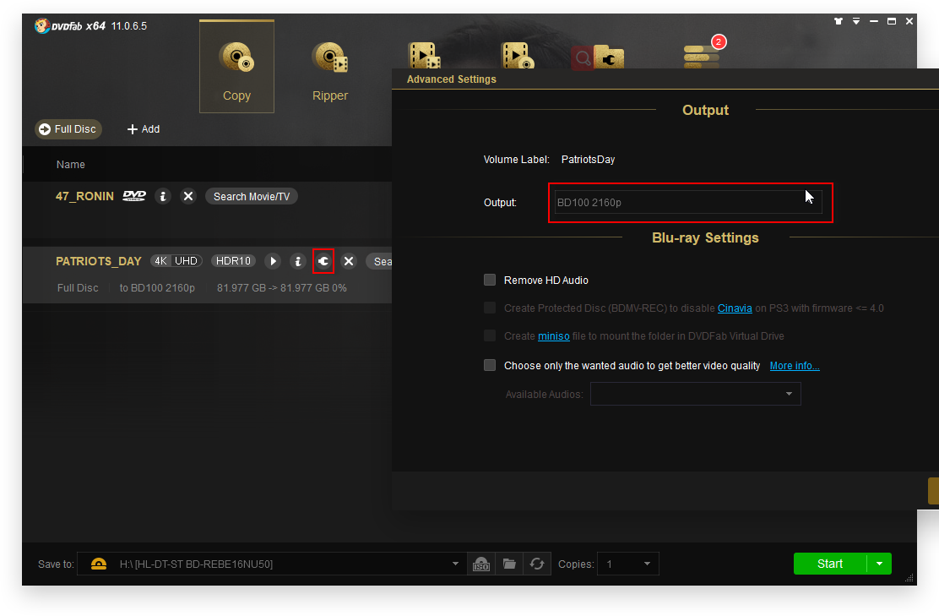939x616 pixels.
Task: Add a new source with Add button
Action: click(144, 129)
